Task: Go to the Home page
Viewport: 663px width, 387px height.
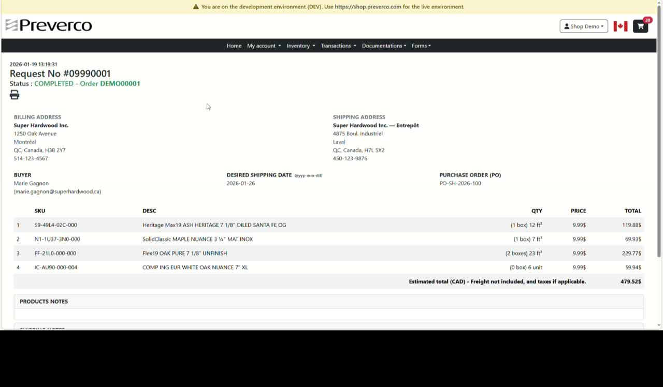Action: pyautogui.click(x=234, y=46)
